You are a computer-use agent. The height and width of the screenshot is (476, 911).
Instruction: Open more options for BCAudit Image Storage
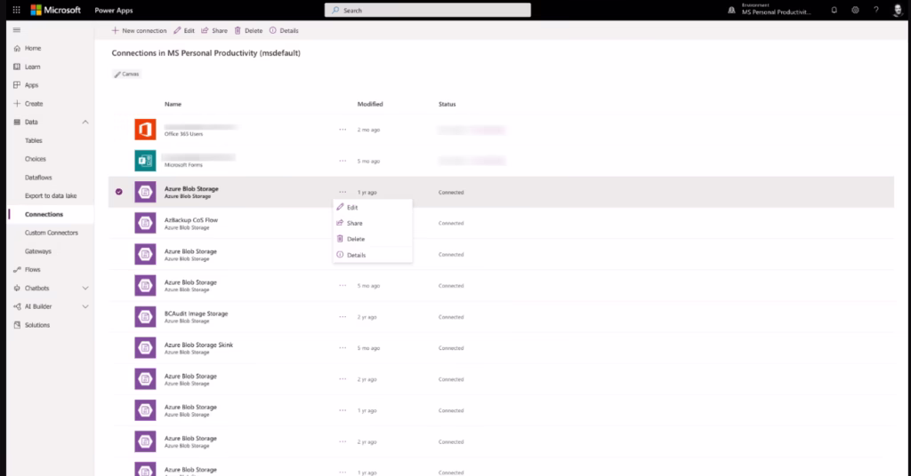(x=343, y=316)
